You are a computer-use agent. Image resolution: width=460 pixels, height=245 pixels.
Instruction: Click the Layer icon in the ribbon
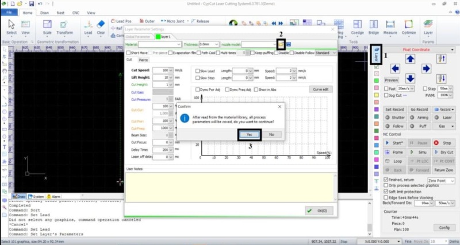pyautogui.click(x=428, y=25)
